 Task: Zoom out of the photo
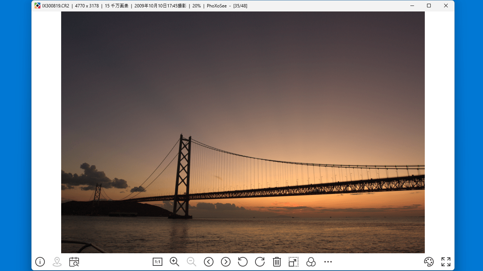tap(191, 262)
